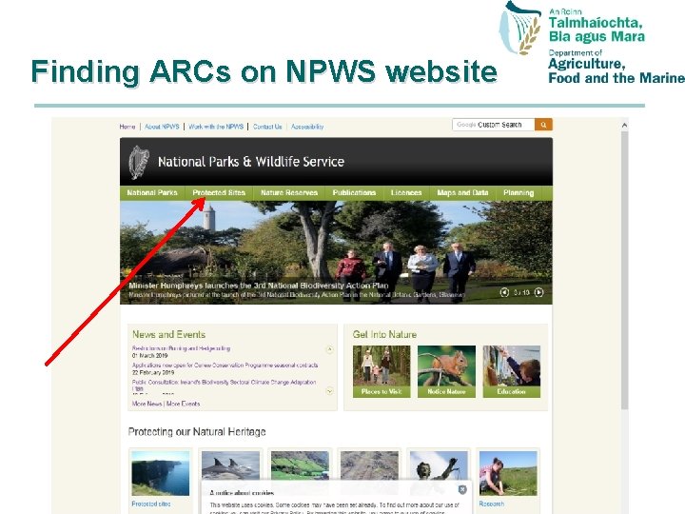Close the cookies notice popup
685x514 pixels.
(462, 489)
